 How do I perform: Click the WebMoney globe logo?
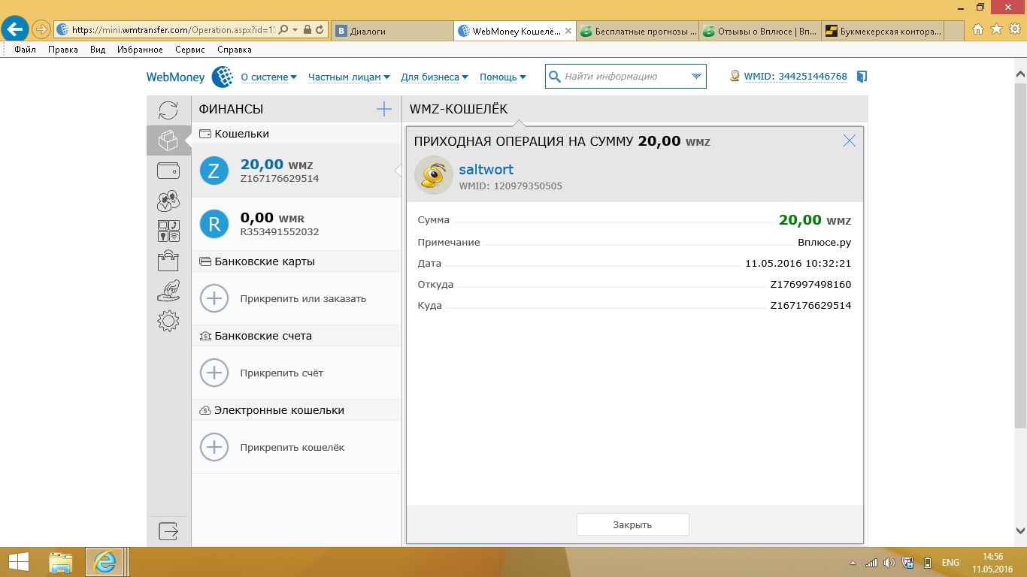tap(223, 77)
